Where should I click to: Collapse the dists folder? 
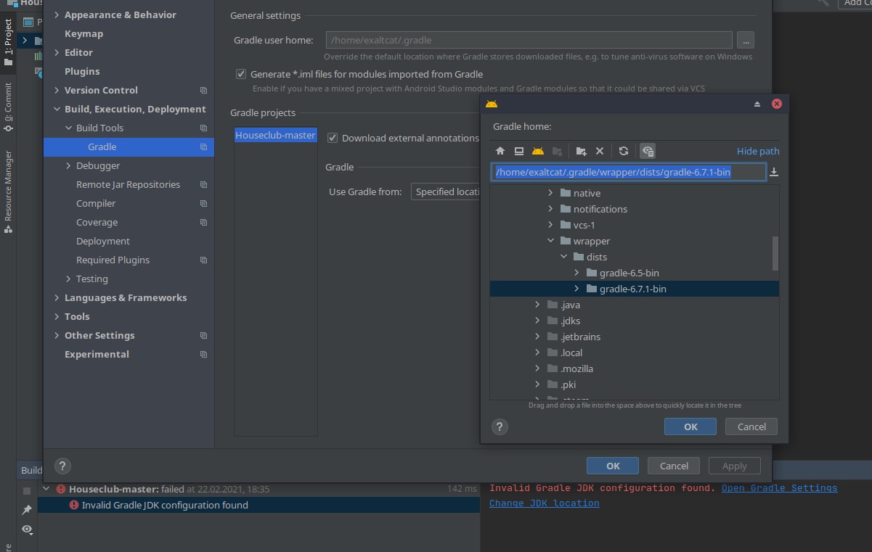click(563, 257)
